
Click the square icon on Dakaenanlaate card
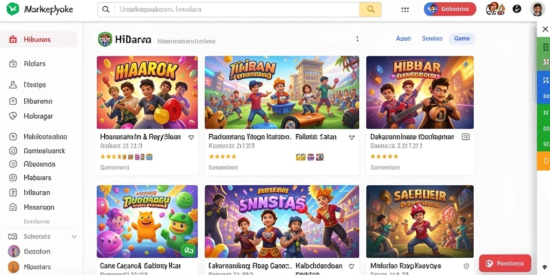tap(466, 137)
